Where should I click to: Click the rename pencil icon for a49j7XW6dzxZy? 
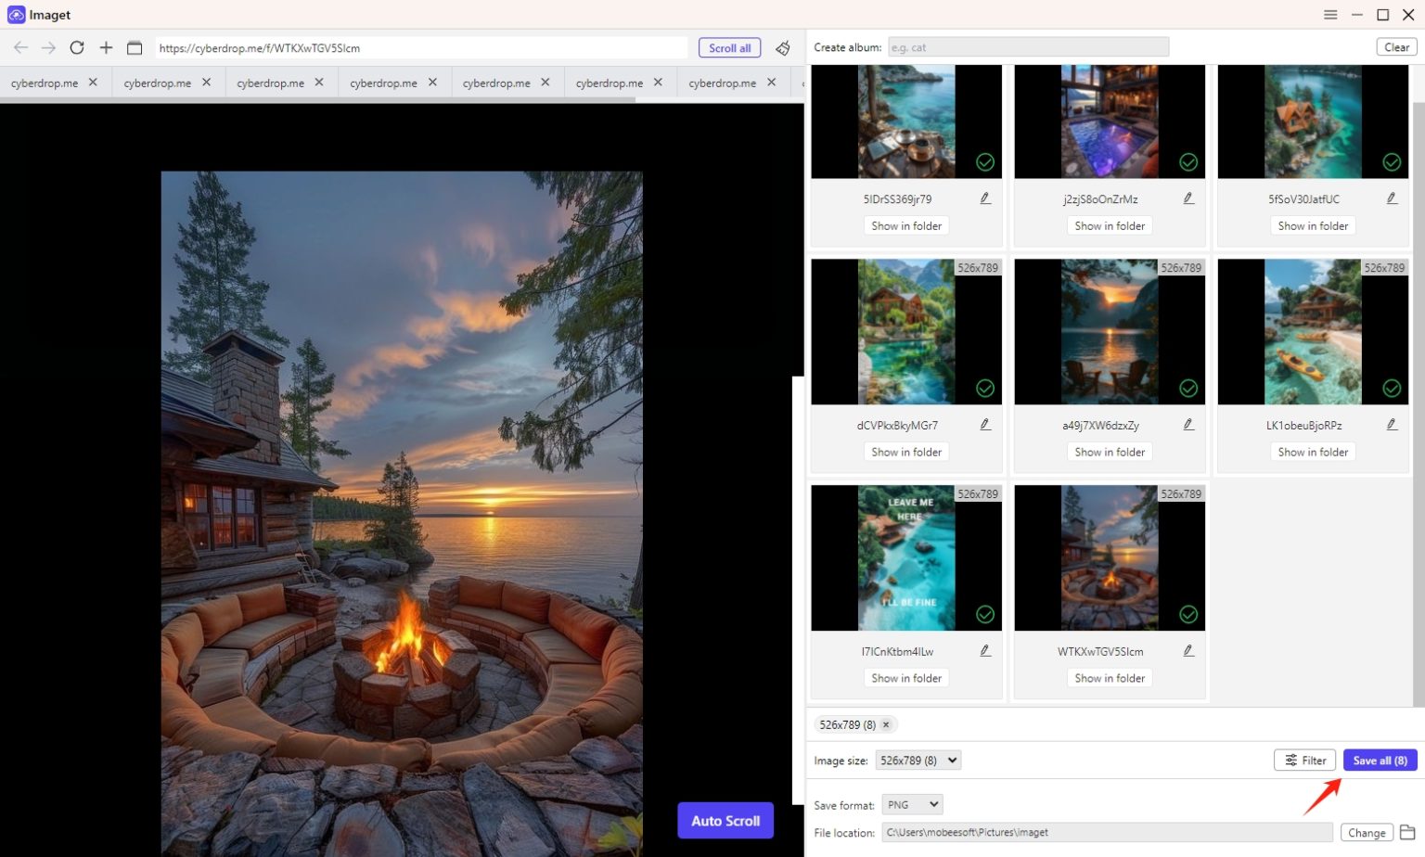(x=1188, y=425)
